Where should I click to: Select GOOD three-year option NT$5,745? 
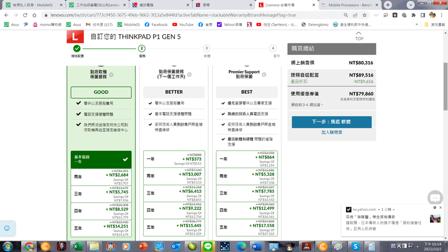coord(101,194)
